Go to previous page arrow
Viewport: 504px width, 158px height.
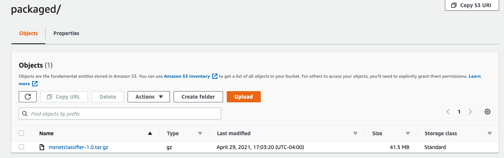pyautogui.click(x=448, y=112)
